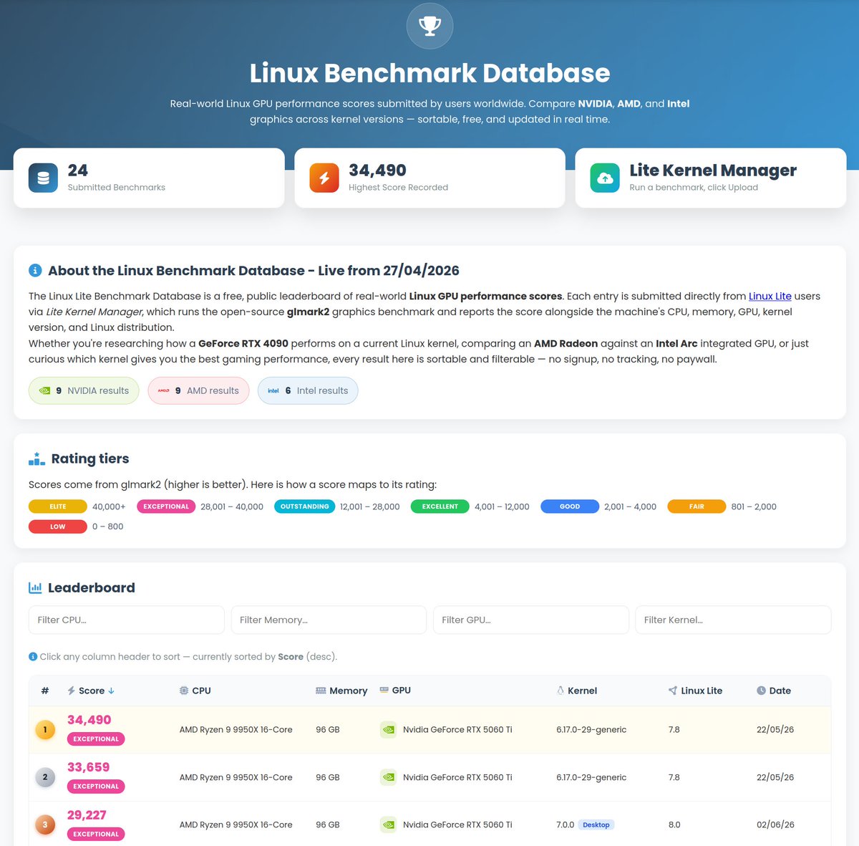Click the red LOW tier badge
Screen dimensions: 859x846
pos(58,527)
